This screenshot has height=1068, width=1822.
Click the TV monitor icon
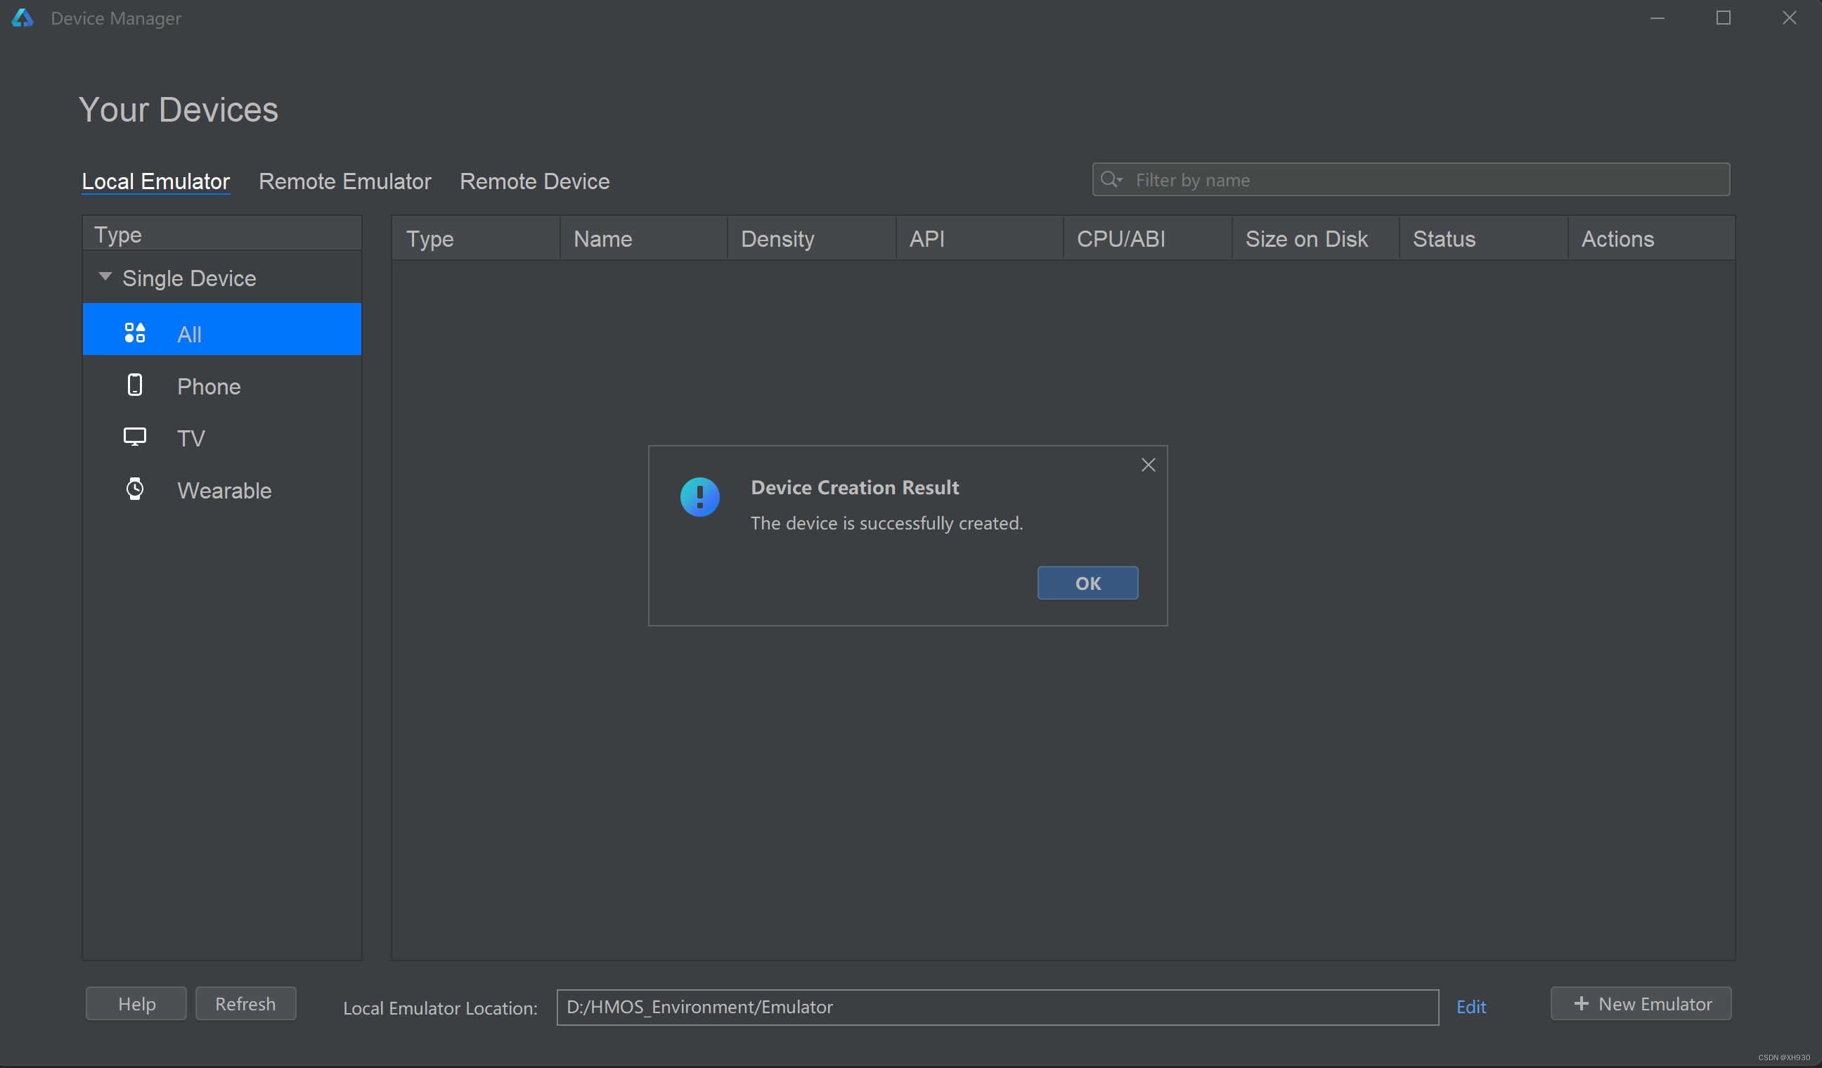pyautogui.click(x=134, y=437)
